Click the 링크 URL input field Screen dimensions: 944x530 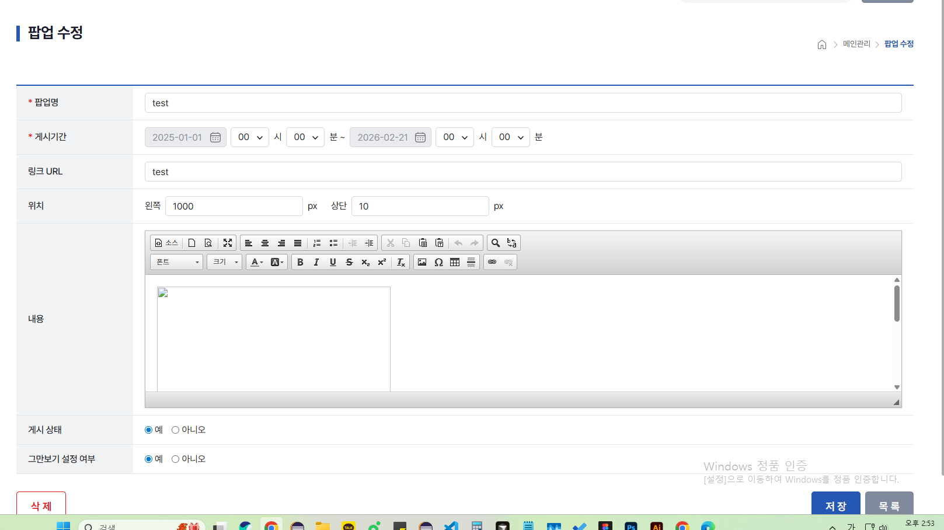tap(522, 172)
